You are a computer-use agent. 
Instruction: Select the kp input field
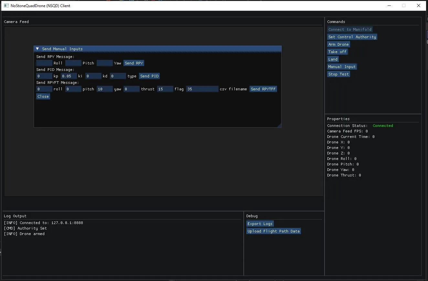pyautogui.click(x=44, y=76)
